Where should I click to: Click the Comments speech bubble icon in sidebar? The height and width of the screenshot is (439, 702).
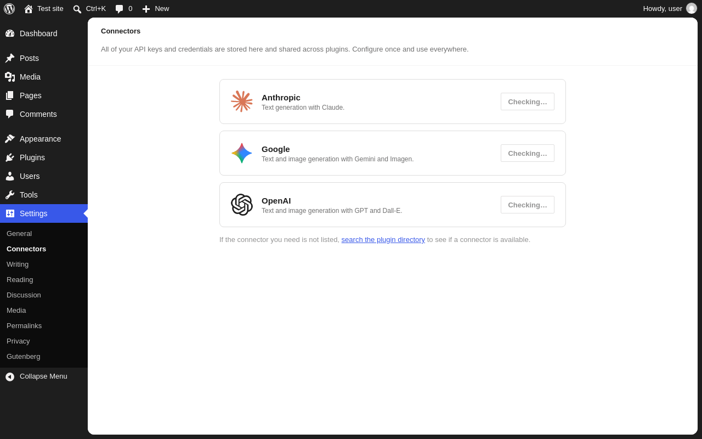[10, 114]
